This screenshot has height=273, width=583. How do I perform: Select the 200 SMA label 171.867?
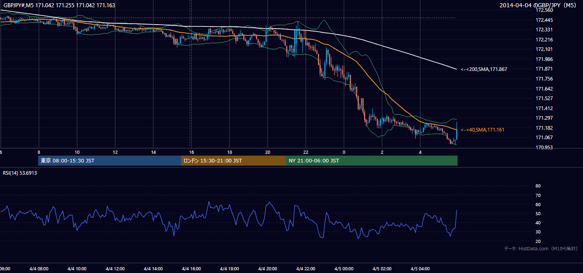484,69
